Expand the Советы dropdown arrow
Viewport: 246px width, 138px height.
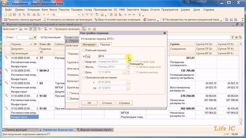158,20
